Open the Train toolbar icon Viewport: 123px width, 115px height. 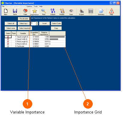coord(25,11)
